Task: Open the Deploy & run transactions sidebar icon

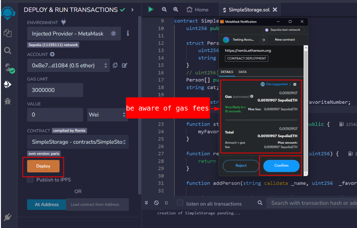Action: [8, 84]
